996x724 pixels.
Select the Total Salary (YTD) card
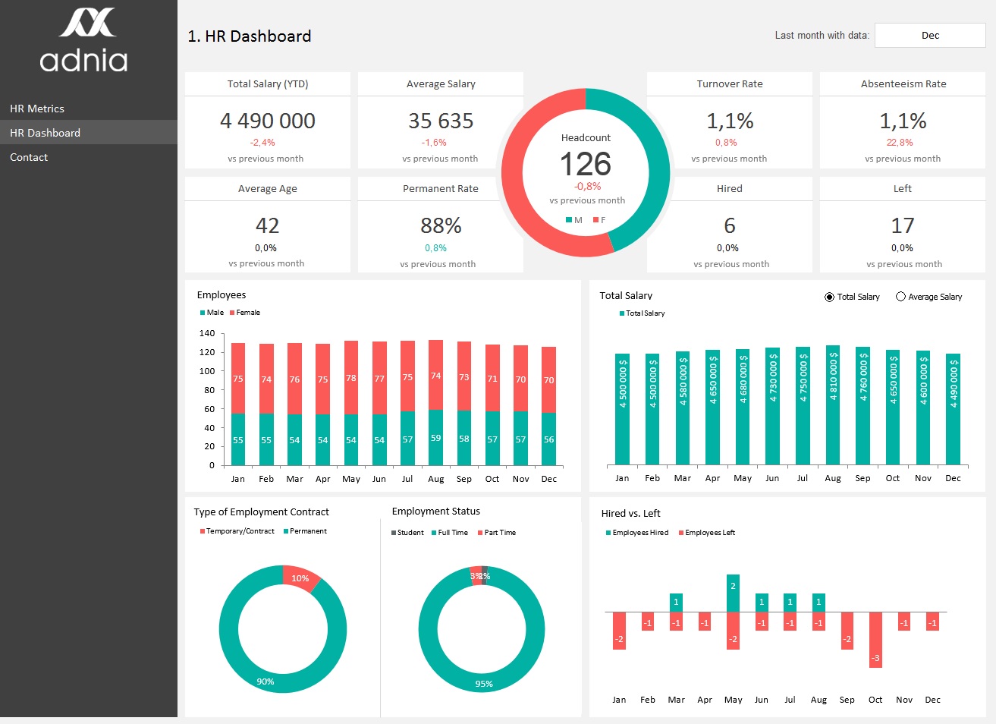[268, 121]
